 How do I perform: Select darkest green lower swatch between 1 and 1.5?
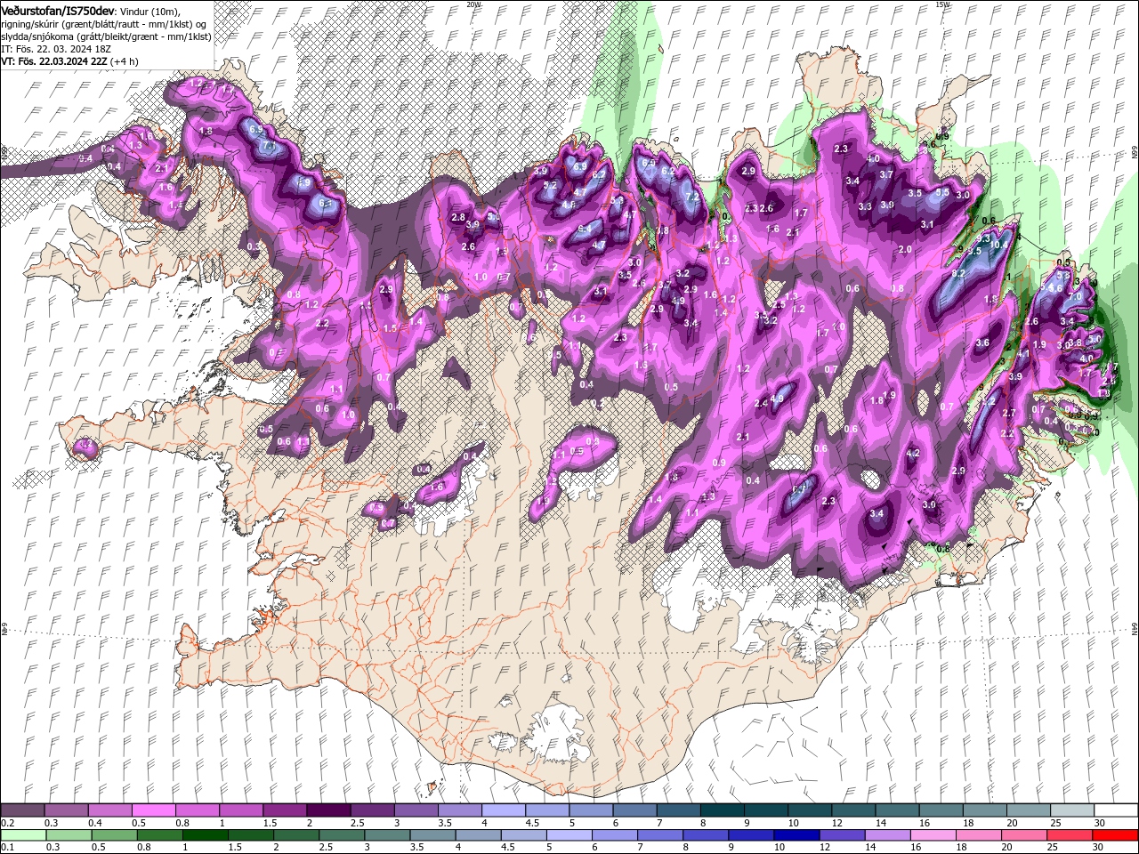coord(205,835)
